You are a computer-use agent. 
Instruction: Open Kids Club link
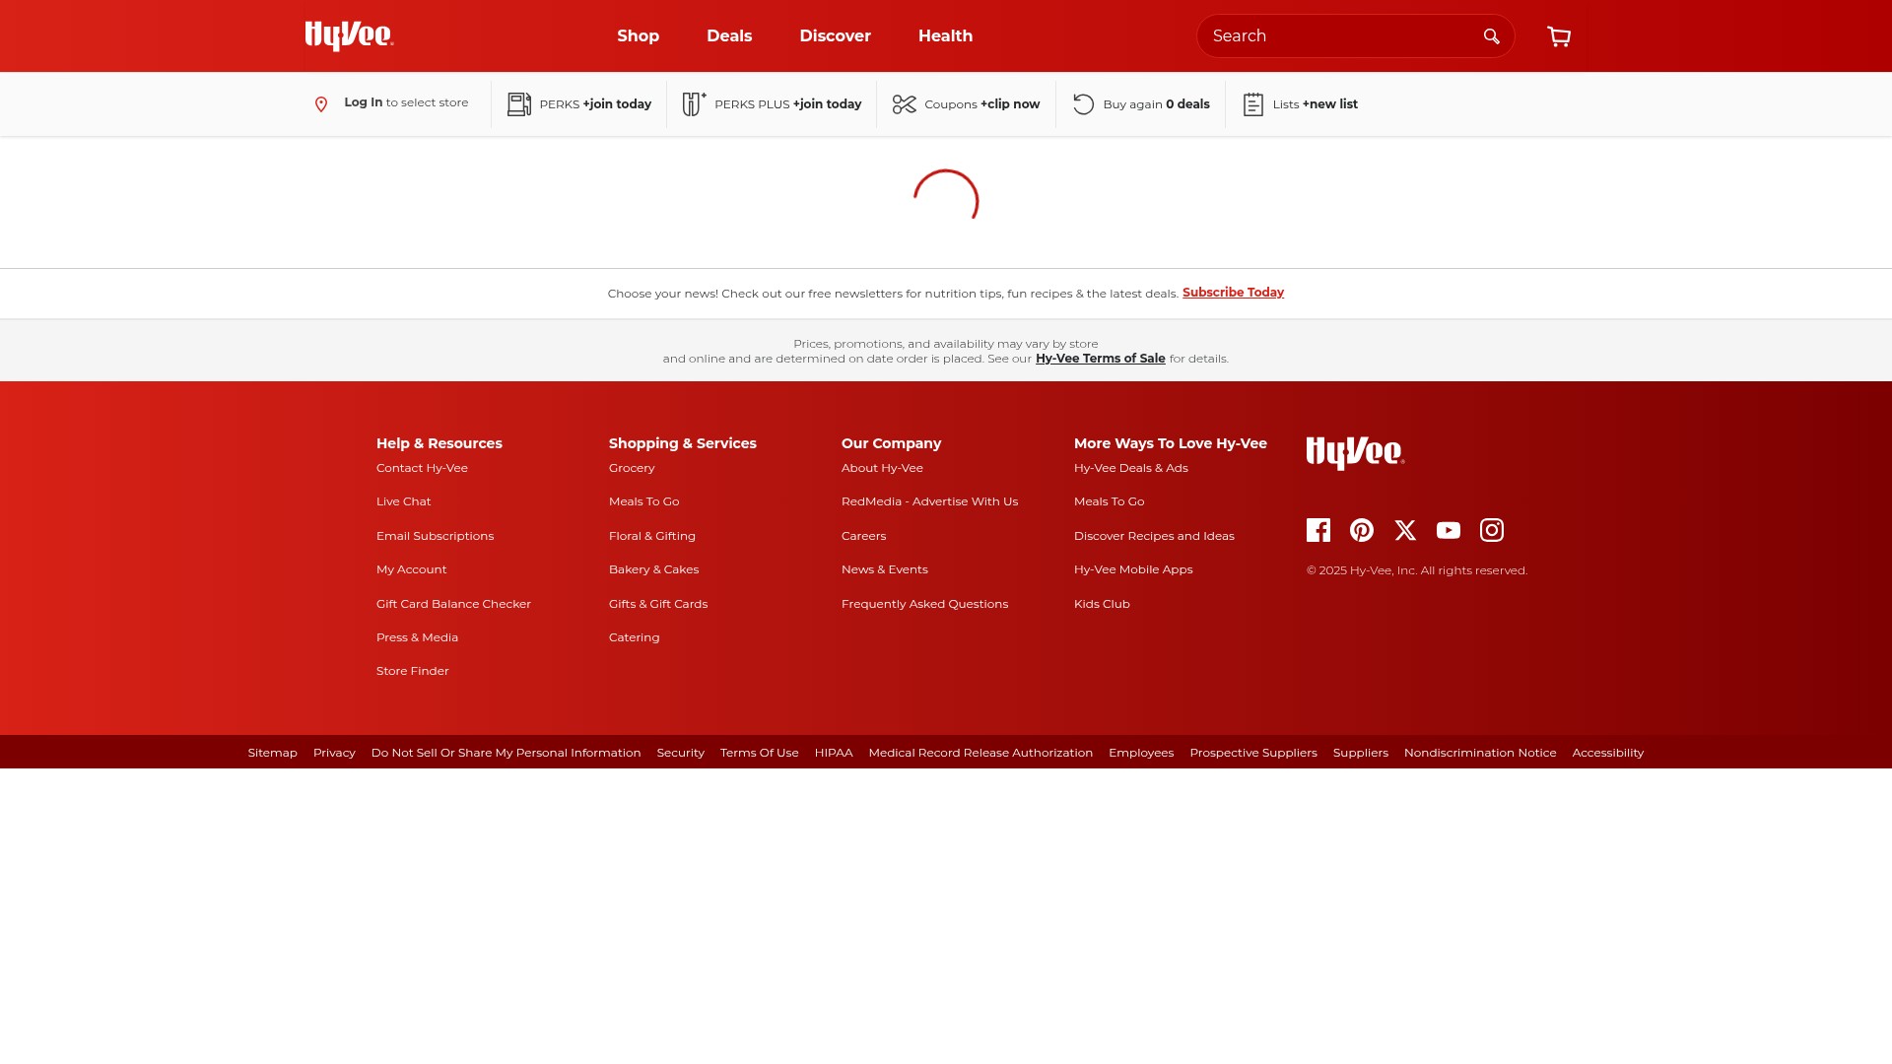tap(1102, 604)
